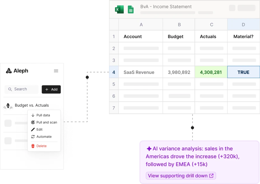Image resolution: width=260 pixels, height=184 pixels.
Task: Click the TRUE cell in column D
Action: coord(243,72)
